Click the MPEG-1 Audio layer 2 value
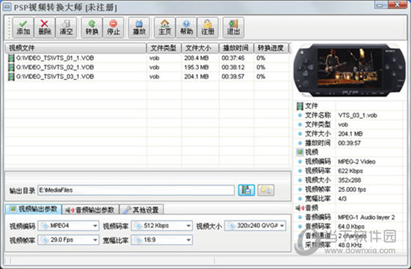The height and width of the screenshot is (269, 411). (366, 217)
